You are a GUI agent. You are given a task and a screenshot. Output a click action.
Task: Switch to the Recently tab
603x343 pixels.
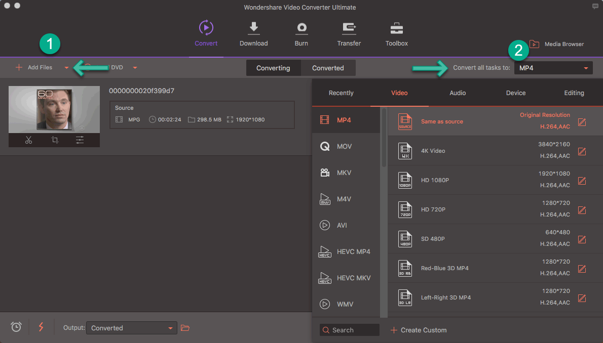point(341,93)
